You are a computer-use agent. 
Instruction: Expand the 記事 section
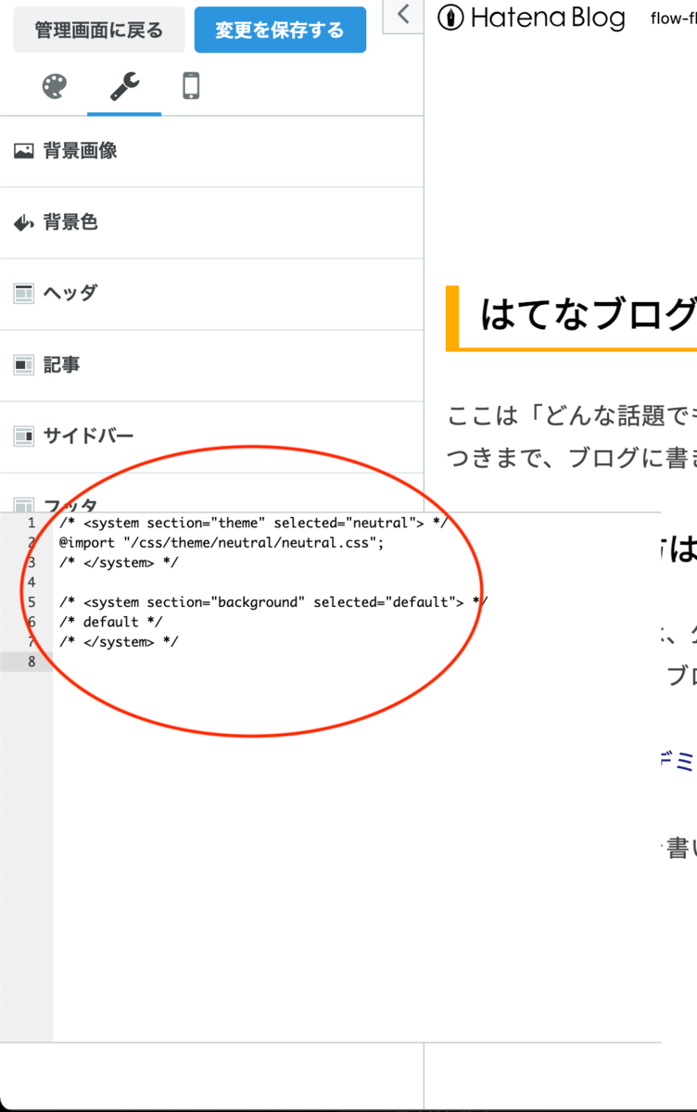point(211,365)
